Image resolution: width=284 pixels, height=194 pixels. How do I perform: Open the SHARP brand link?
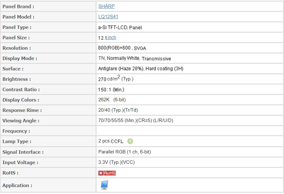(106, 6)
